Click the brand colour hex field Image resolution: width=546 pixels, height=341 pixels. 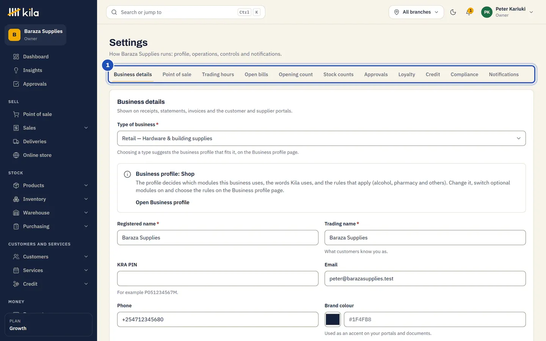pos(435,319)
